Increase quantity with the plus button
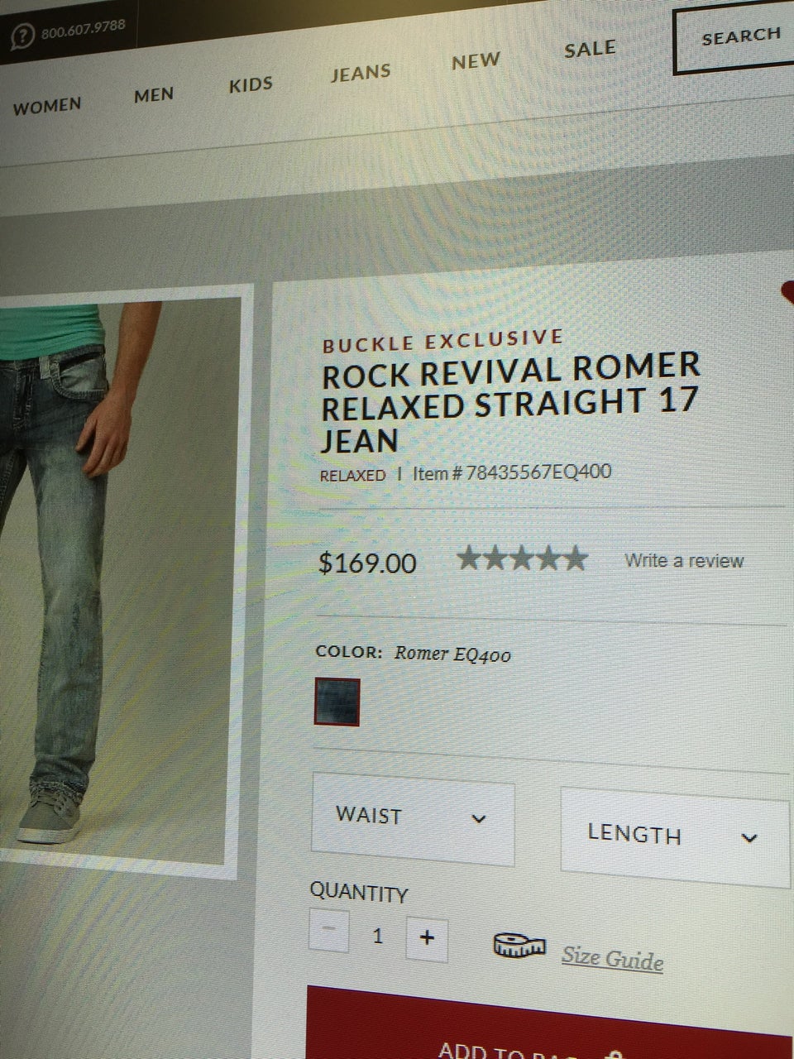Screen dimensions: 794x1059 [x=427, y=937]
